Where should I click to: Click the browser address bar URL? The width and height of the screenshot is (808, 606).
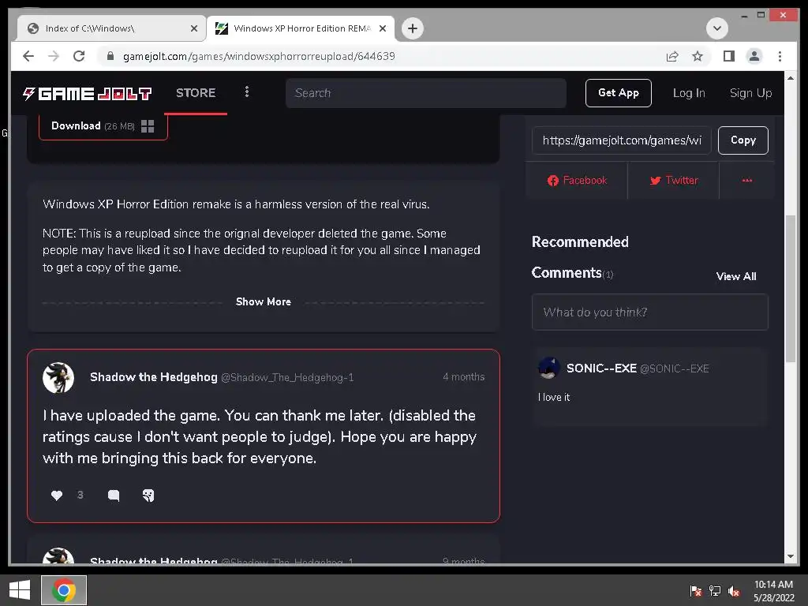pyautogui.click(x=259, y=56)
